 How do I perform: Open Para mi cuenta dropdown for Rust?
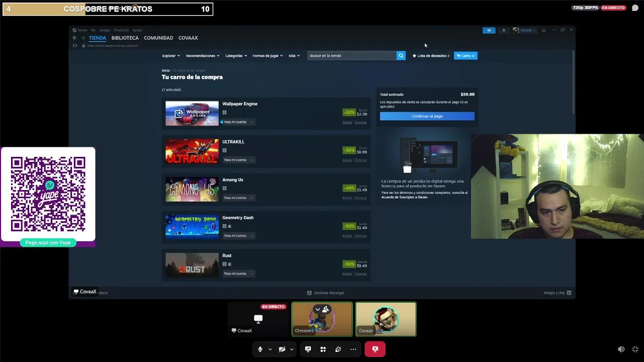pyautogui.click(x=238, y=274)
